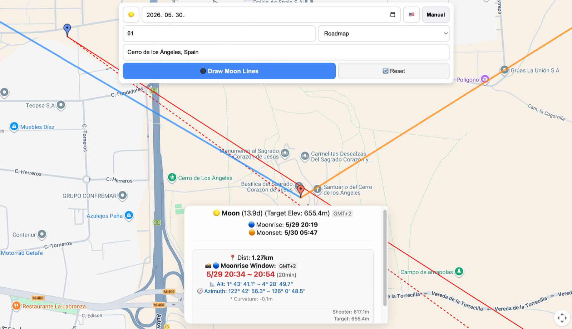The width and height of the screenshot is (572, 329).
Task: Click the unlabeled marker at the left map edge
Action: (x=4, y=93)
